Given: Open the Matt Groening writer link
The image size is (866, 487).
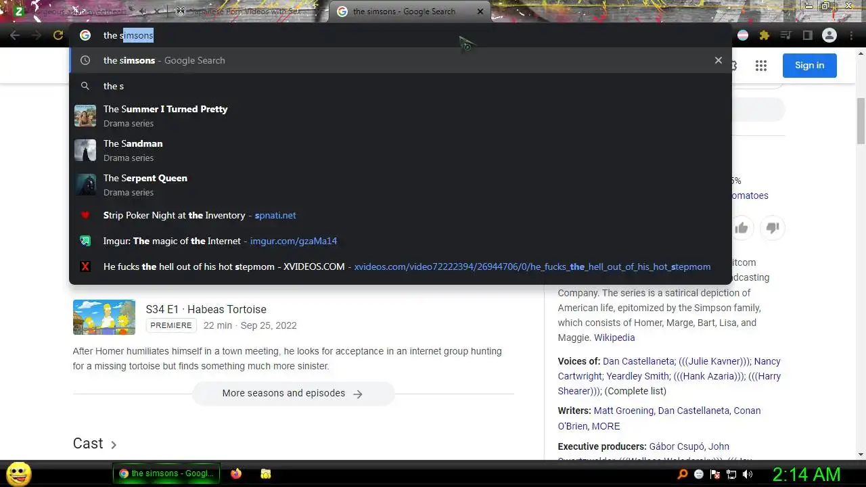Looking at the screenshot, I should click(623, 411).
